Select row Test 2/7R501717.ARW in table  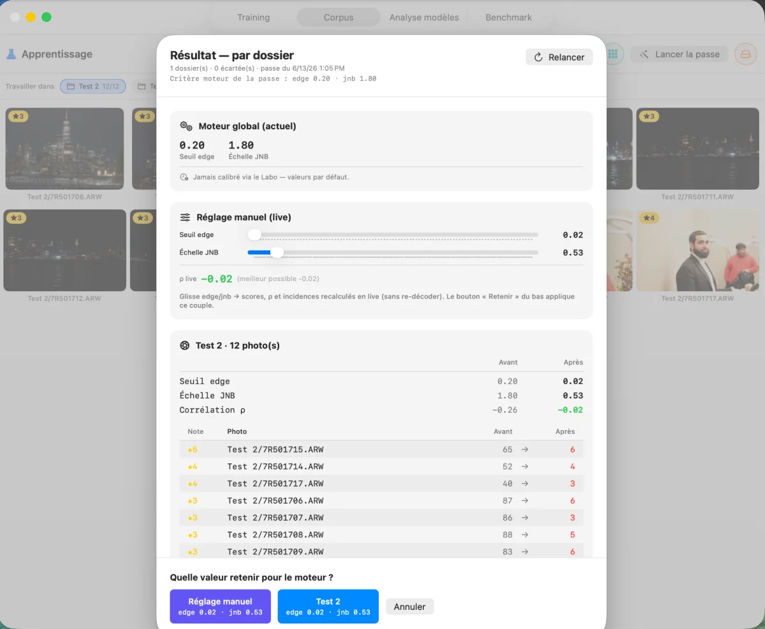[381, 484]
